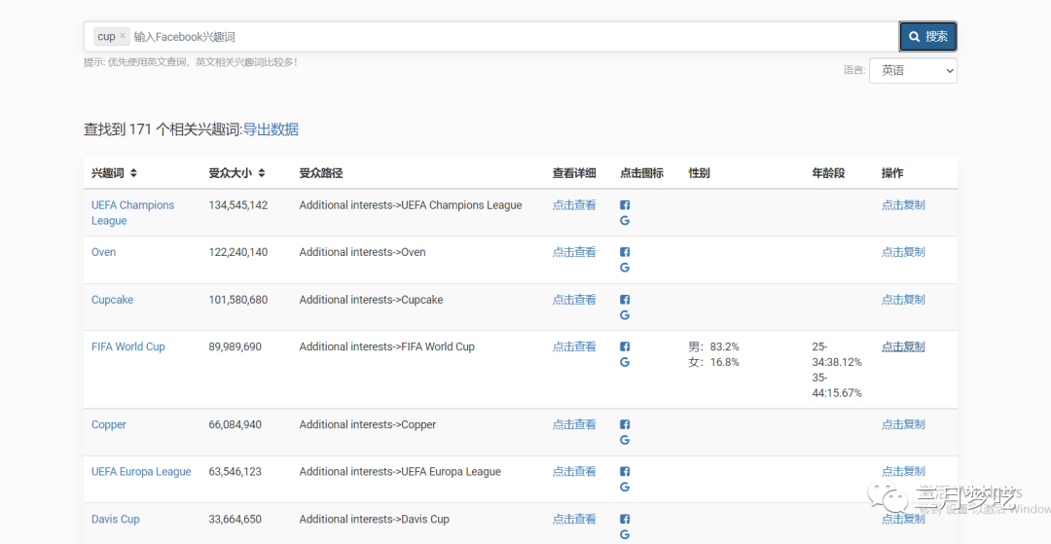Open the FIFA World Cup interest link
1051x544 pixels.
pyautogui.click(x=128, y=346)
